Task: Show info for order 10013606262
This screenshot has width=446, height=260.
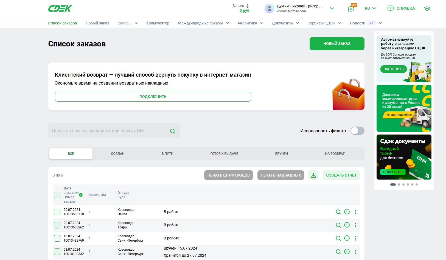Action: point(347,225)
